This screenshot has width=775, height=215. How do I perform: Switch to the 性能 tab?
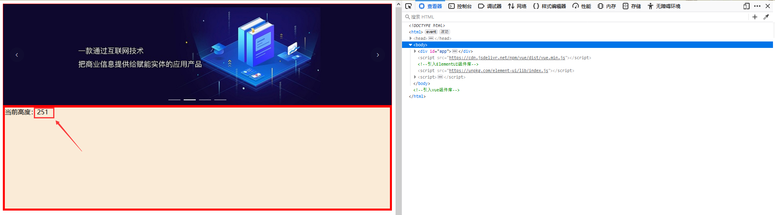point(582,6)
